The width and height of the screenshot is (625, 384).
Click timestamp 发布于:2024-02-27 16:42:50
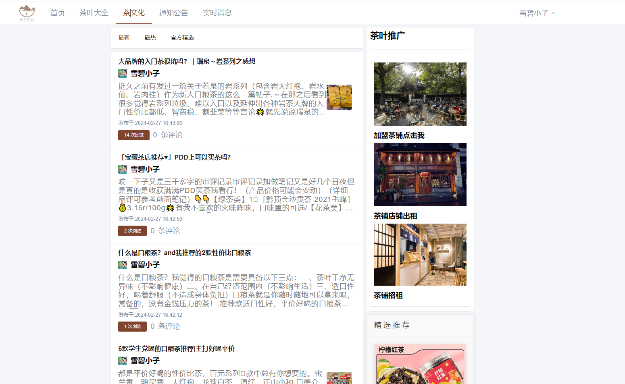150,219
